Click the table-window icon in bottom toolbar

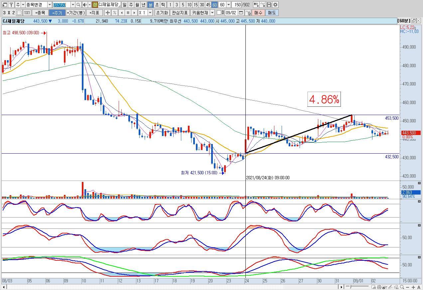374,287
